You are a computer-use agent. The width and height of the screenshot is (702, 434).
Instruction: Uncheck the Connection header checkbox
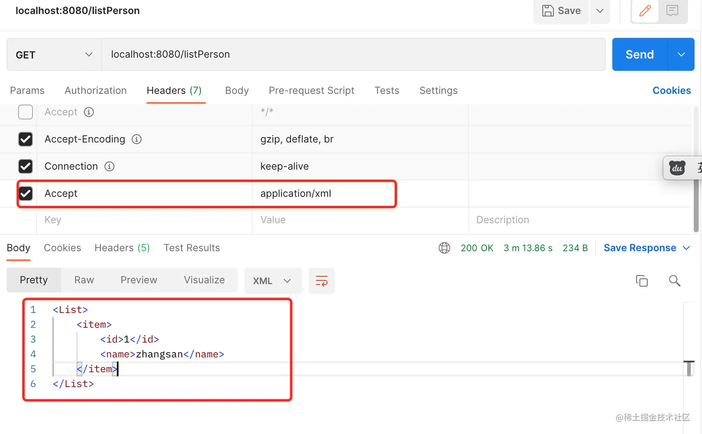tap(26, 166)
